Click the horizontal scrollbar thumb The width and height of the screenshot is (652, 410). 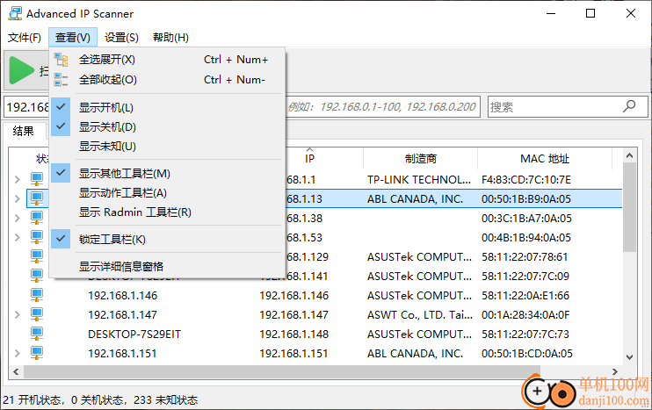coord(282,371)
